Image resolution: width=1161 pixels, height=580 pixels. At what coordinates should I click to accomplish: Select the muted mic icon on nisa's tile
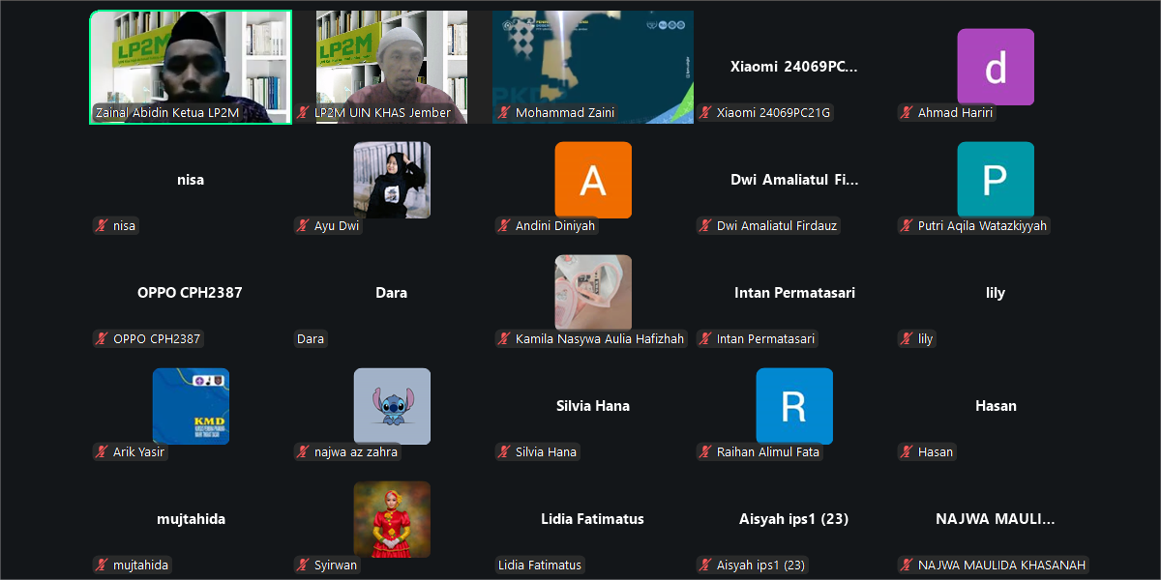tap(103, 226)
